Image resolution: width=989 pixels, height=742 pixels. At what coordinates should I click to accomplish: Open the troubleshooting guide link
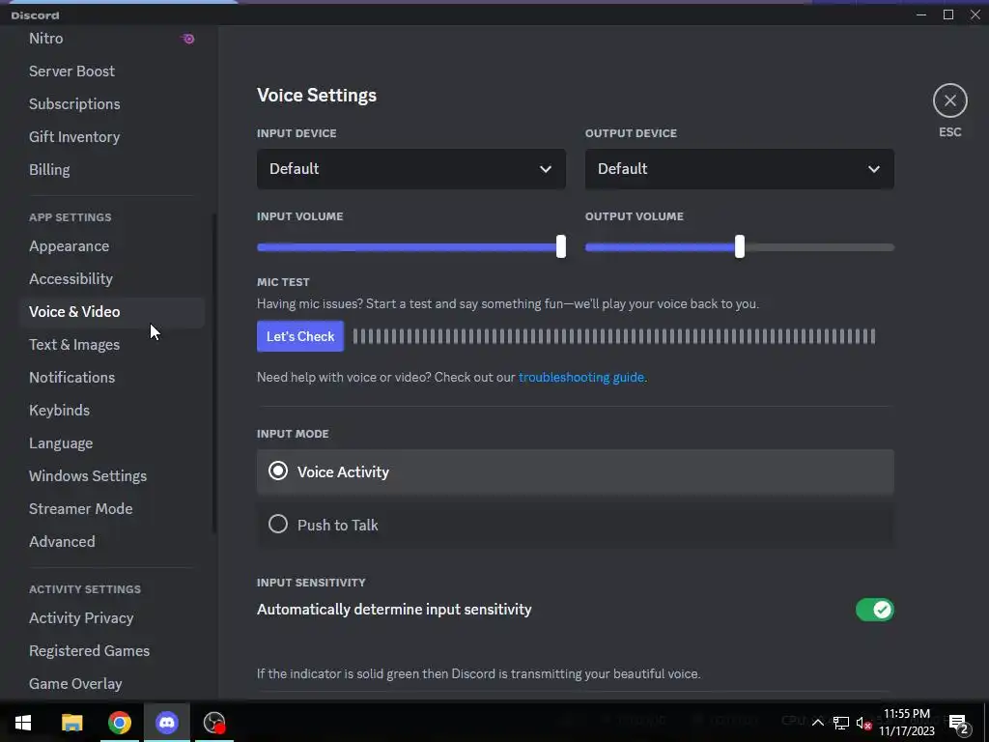coord(580,378)
